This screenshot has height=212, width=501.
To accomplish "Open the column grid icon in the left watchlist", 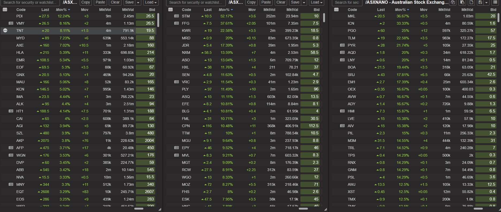I will (x=5, y=10).
